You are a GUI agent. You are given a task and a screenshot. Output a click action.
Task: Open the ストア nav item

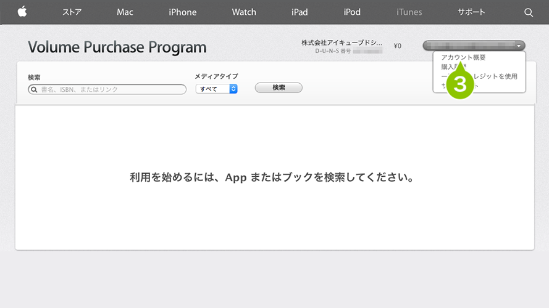(72, 12)
